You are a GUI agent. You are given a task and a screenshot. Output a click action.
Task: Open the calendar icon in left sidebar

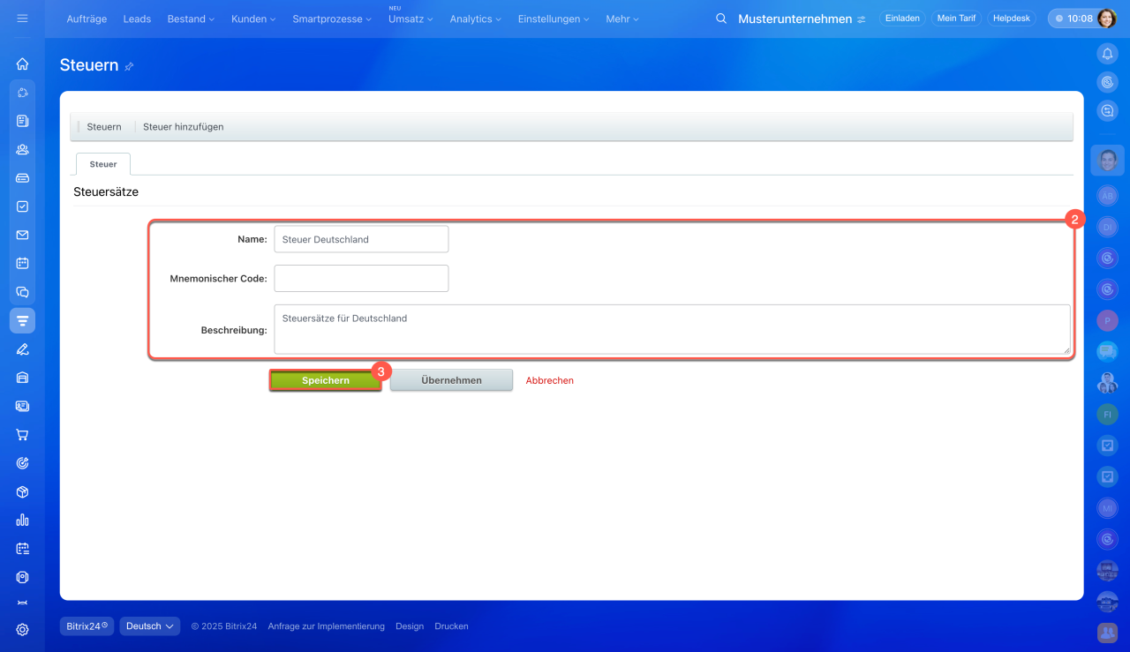22,263
